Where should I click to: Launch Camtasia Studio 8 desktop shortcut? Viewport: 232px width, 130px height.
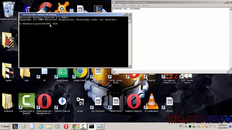26,101
